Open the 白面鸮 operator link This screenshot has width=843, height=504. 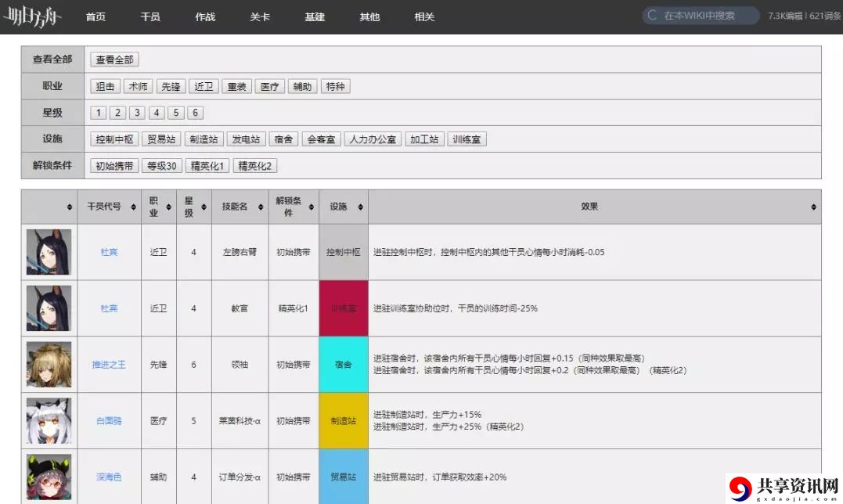coord(109,421)
